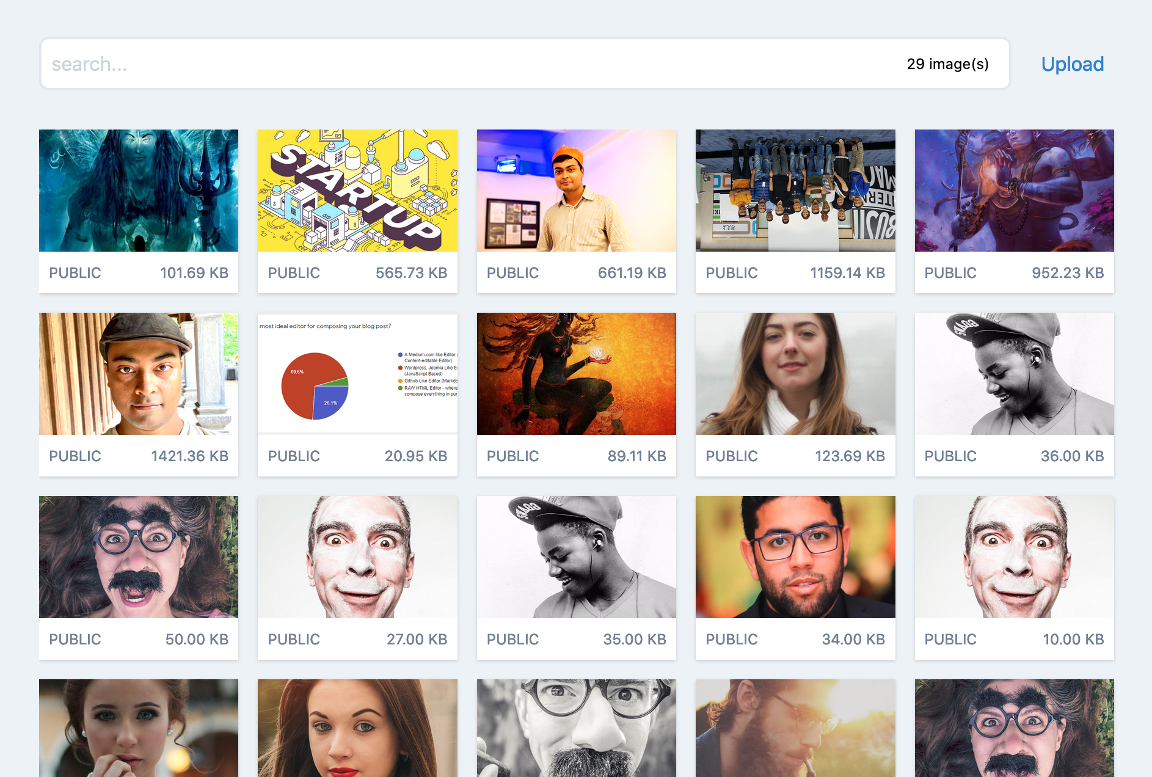1152x777 pixels.
Task: Select the upside-down group photo thumbnail
Action: point(795,191)
